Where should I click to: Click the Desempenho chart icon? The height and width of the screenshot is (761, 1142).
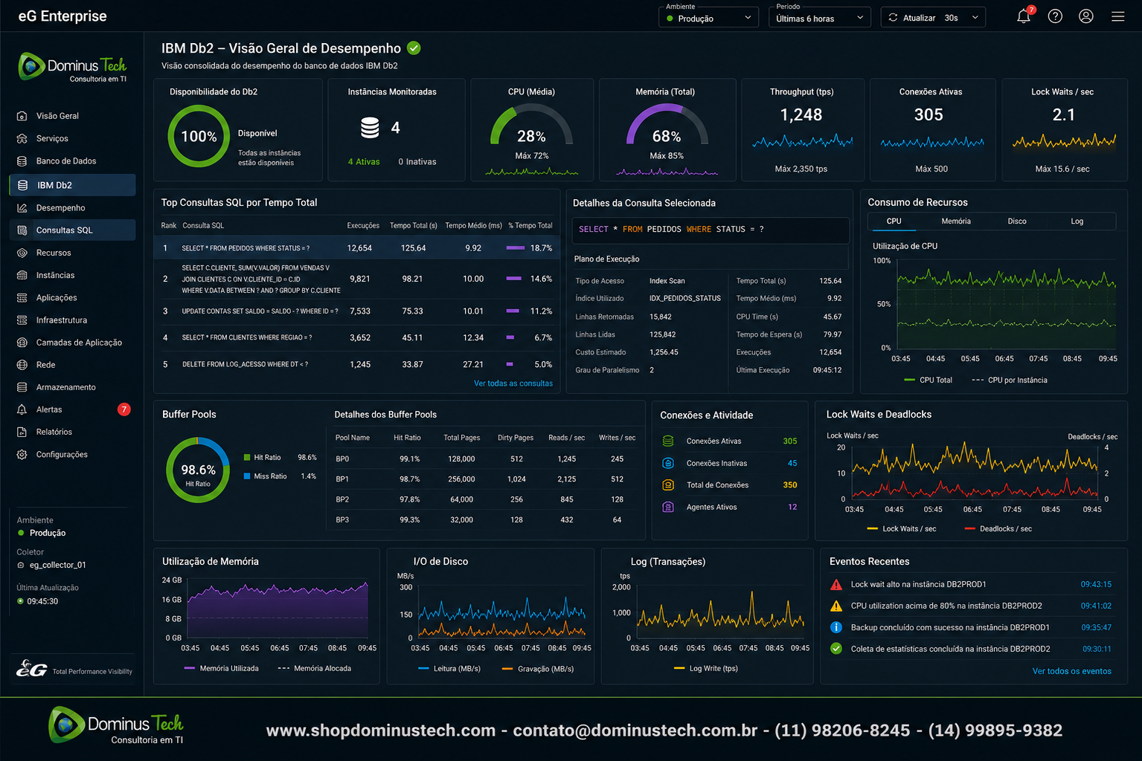click(22, 208)
